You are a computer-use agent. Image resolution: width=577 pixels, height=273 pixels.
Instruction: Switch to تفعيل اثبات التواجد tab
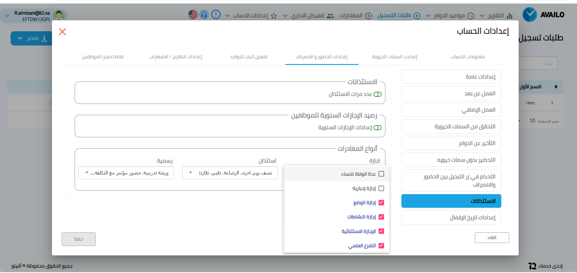coord(249,57)
